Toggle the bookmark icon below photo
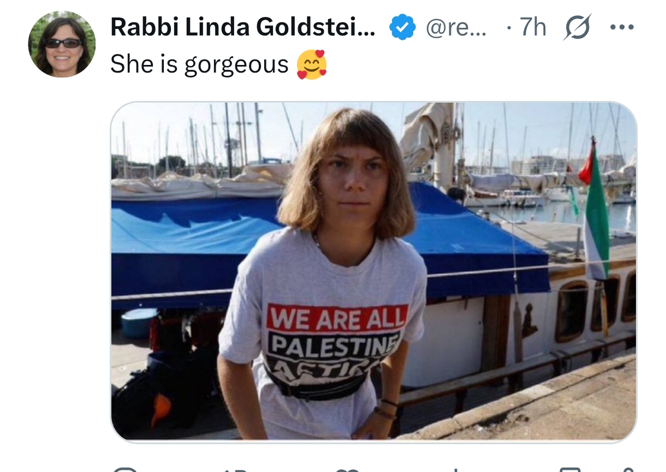The height and width of the screenshot is (472, 666). 569,469
